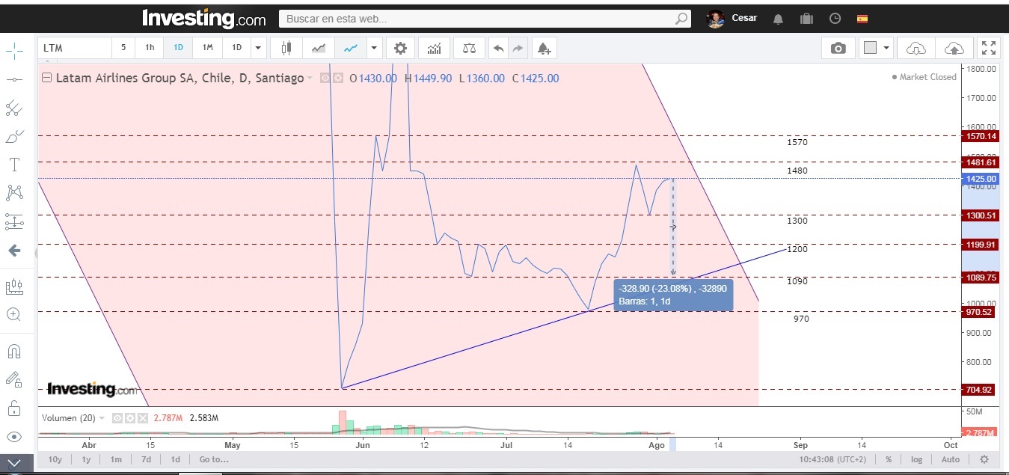Open the pitchfork drawing tools
1009x475 pixels.
pos(14,108)
